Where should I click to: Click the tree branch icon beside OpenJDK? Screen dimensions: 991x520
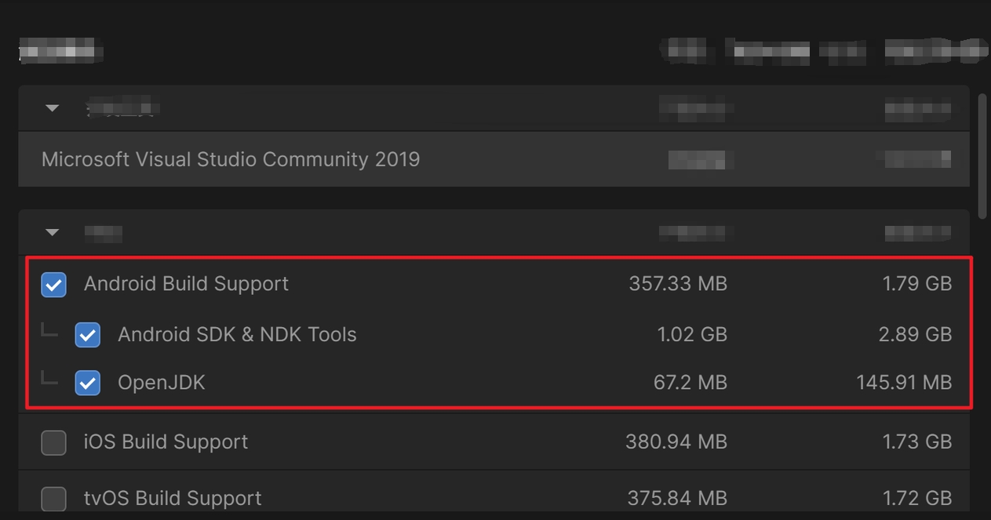pyautogui.click(x=49, y=380)
